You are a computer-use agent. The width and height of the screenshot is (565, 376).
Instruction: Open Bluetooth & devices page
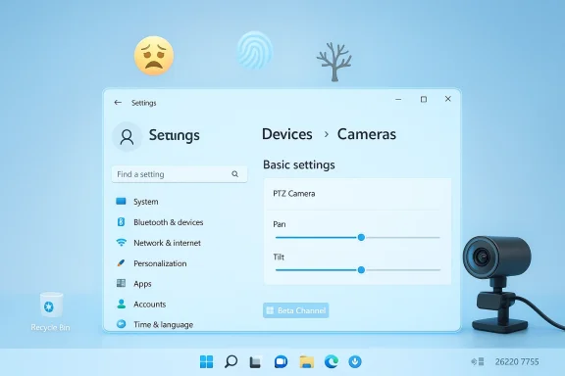pos(169,222)
